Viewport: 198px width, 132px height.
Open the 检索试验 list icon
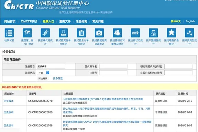[x=9, y=33]
